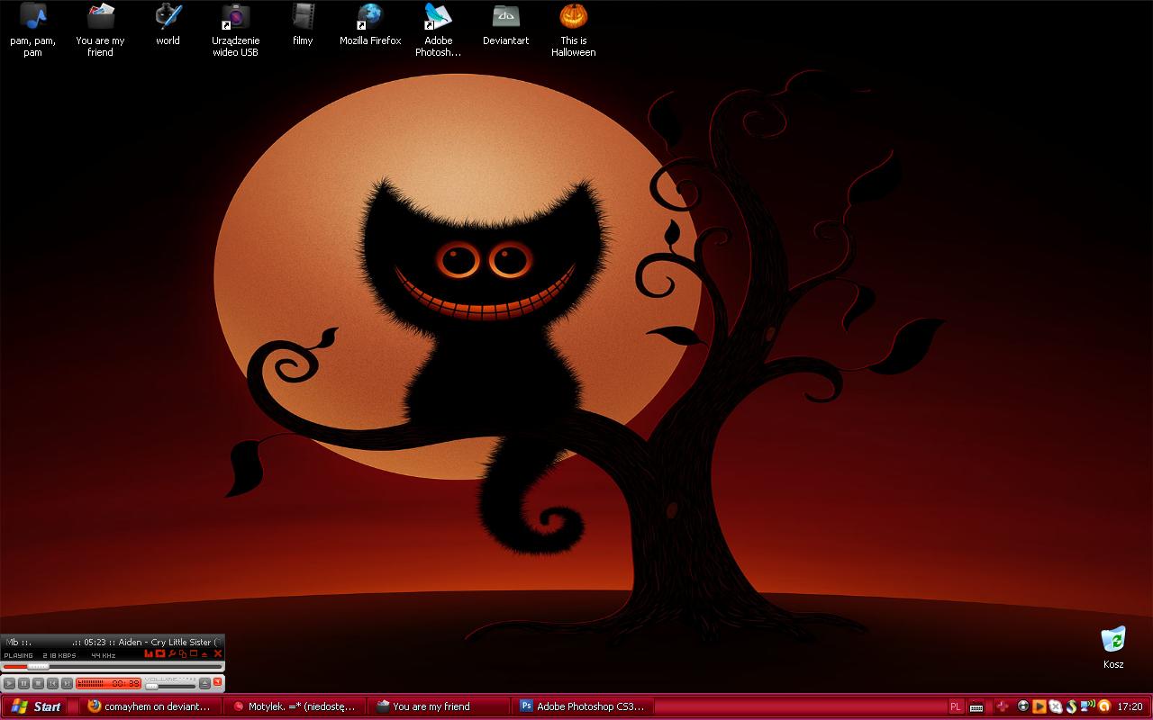Open the 'You are my friend' folder icon

click(100, 30)
